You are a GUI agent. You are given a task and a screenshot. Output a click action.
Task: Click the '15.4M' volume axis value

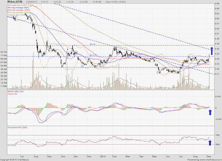click(3, 83)
